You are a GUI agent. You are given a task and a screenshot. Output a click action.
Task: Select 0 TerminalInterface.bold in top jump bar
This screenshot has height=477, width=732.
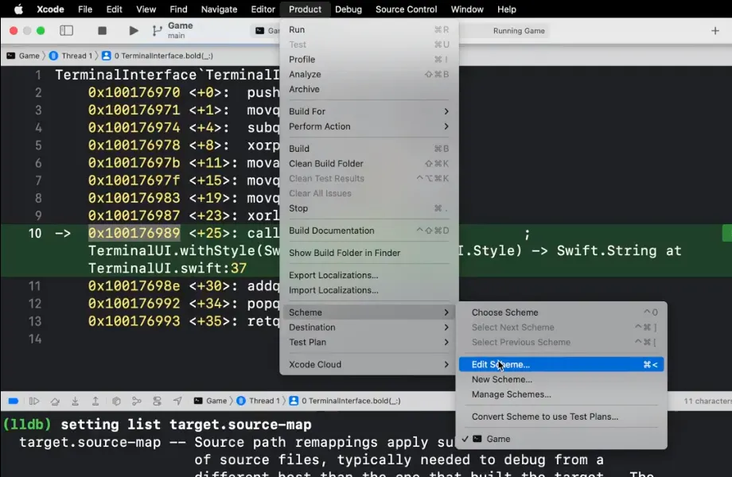[x=163, y=56]
